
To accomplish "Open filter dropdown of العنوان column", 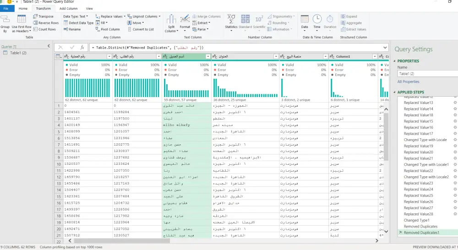I will coord(276,56).
